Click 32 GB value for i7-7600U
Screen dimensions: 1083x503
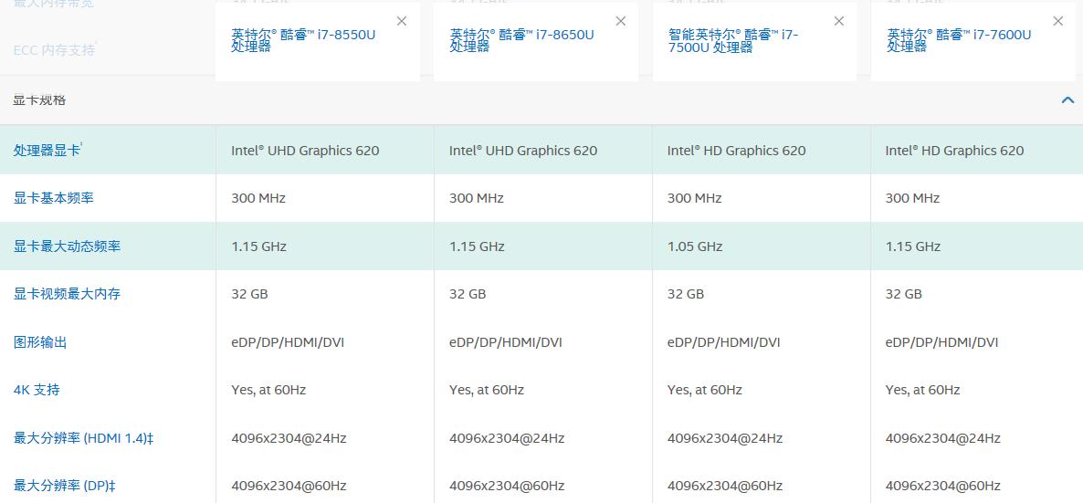click(904, 294)
